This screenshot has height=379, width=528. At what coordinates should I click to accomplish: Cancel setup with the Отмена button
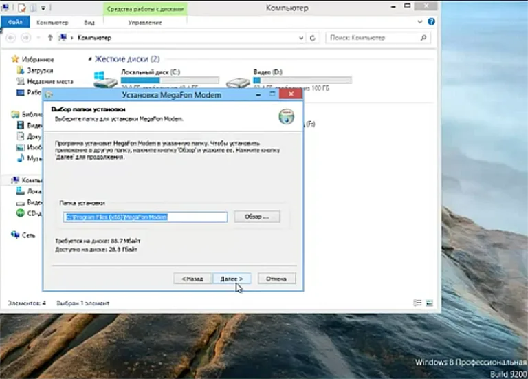[276, 279]
